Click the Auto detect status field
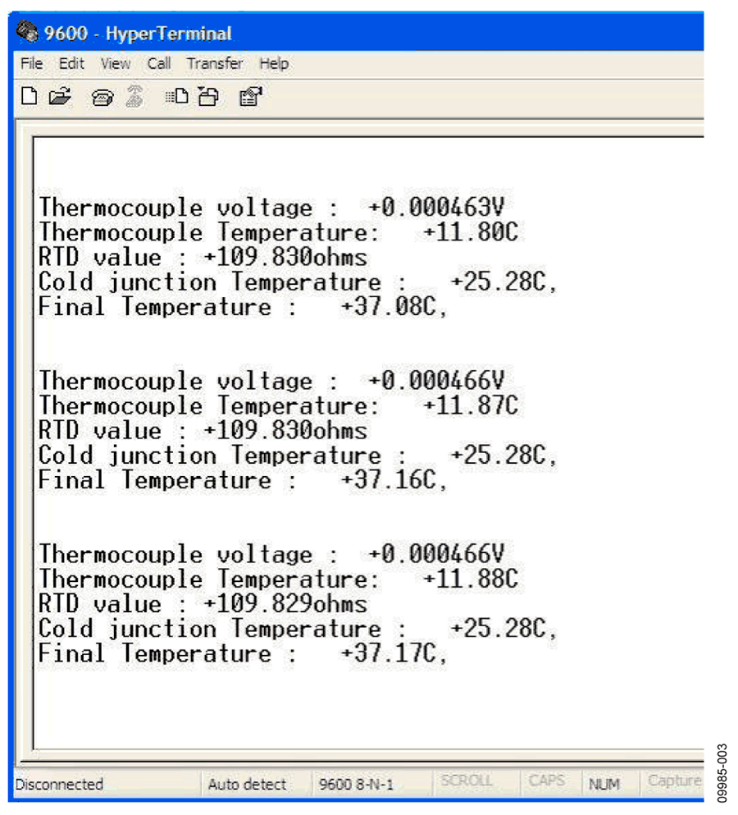 [x=257, y=783]
